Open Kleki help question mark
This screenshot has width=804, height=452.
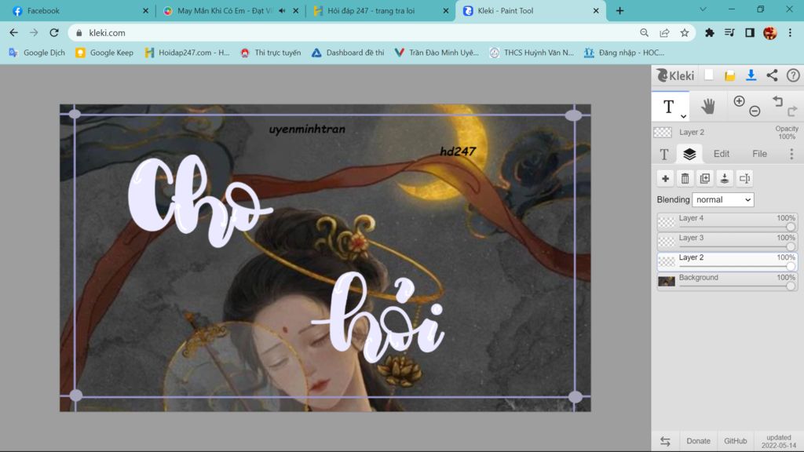[793, 75]
